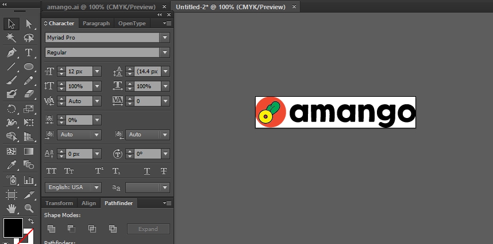Select the Shape Builder tool

tap(11, 136)
